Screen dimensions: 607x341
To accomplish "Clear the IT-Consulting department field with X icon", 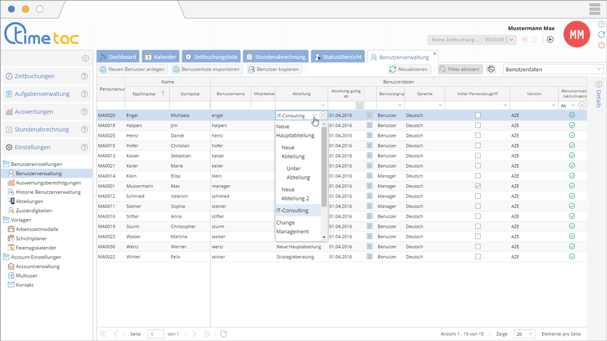I will click(x=323, y=116).
